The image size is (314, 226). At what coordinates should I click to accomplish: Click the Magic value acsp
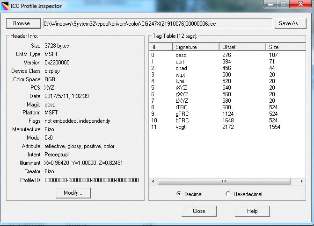(x=50, y=105)
